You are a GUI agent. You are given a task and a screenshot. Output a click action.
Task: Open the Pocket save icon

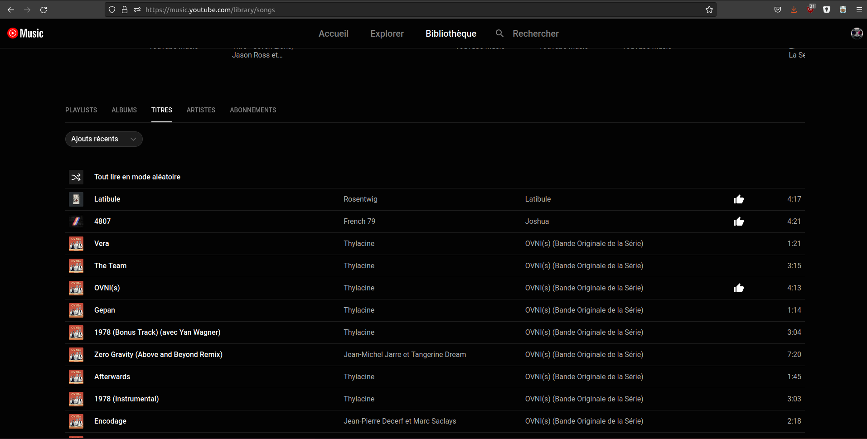pos(778,10)
